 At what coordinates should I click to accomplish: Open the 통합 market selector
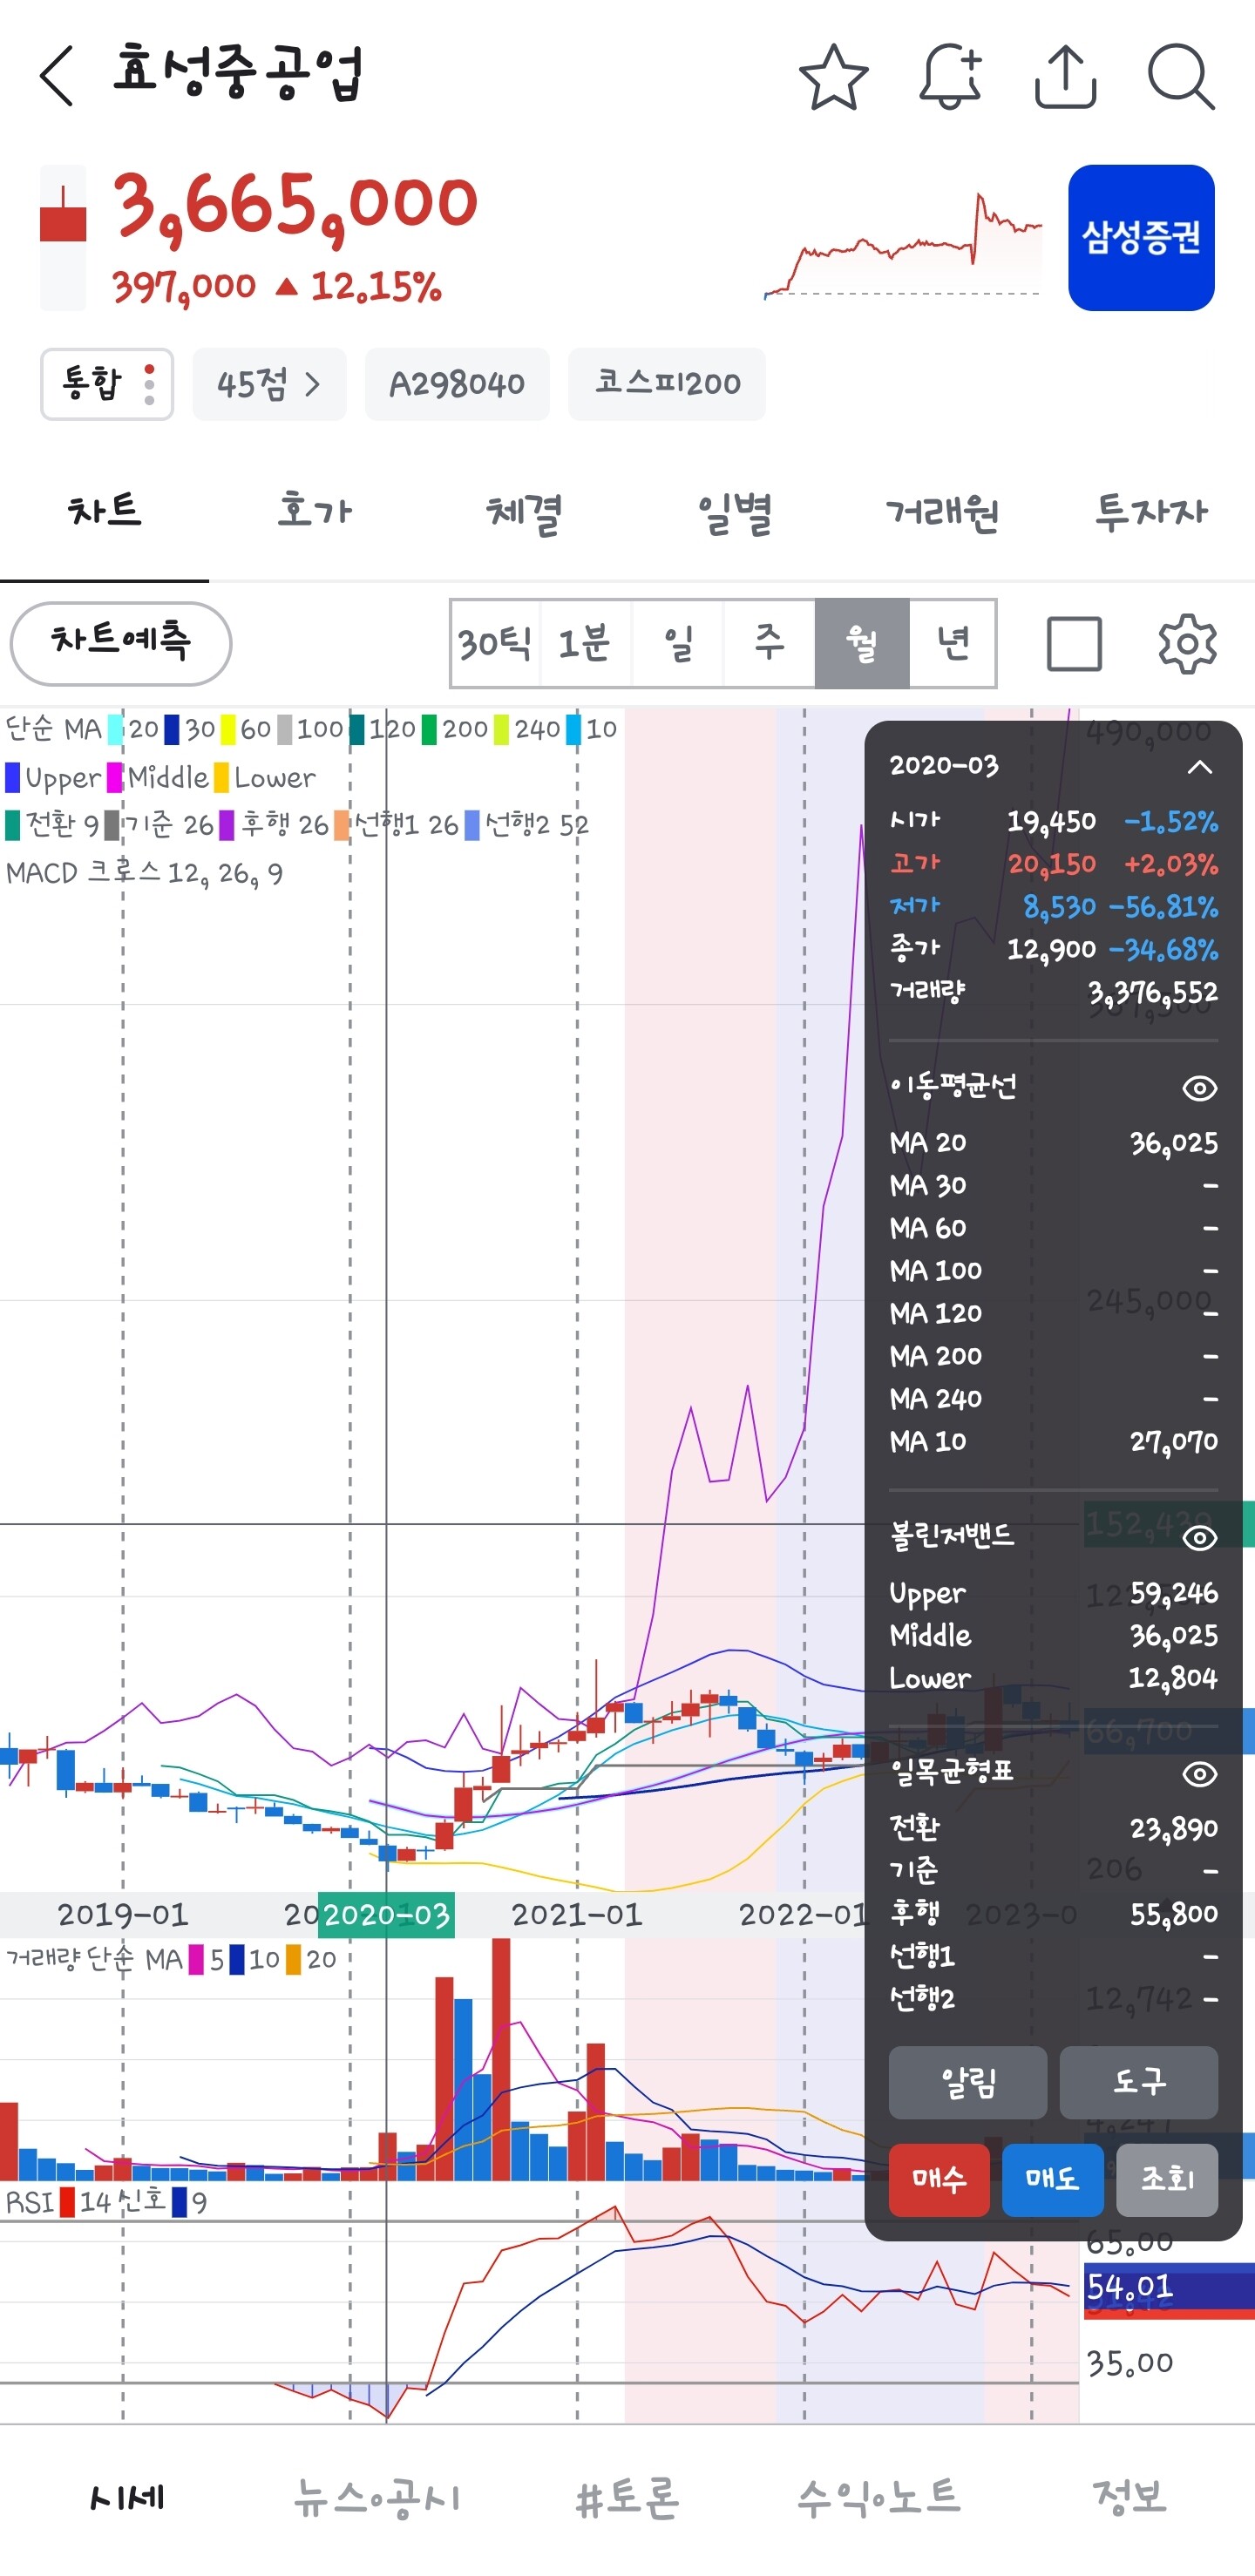[107, 384]
